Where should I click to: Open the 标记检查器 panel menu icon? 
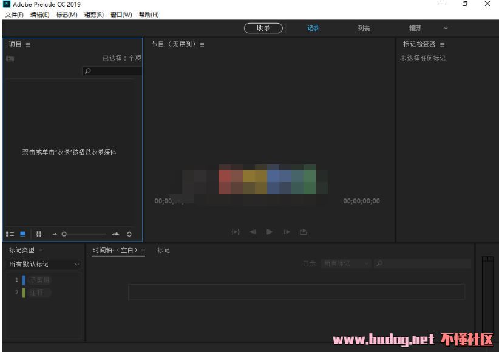pos(442,44)
